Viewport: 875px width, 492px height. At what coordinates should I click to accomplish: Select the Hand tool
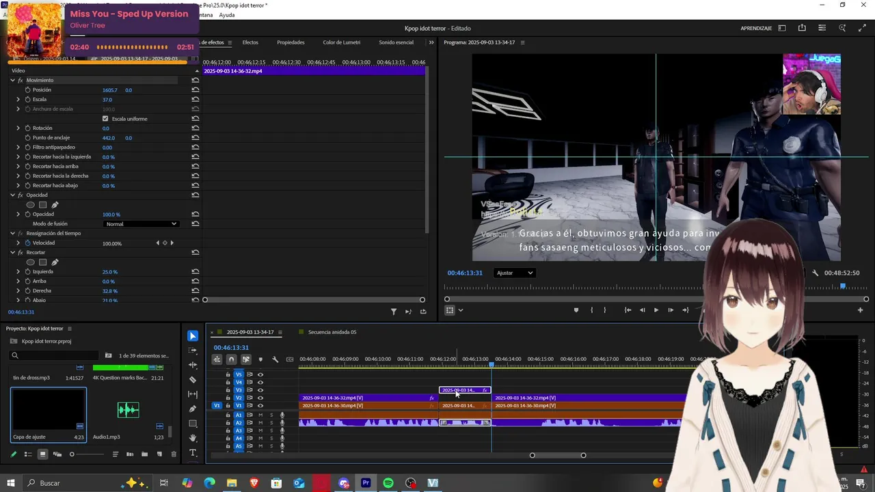pyautogui.click(x=193, y=438)
